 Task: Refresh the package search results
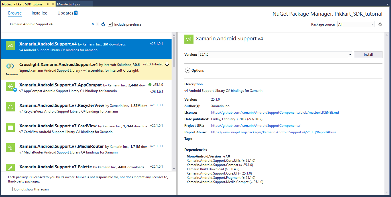tap(103, 24)
